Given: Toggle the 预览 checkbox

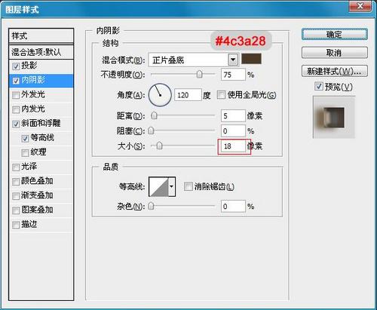Looking at the screenshot, I should [319, 87].
